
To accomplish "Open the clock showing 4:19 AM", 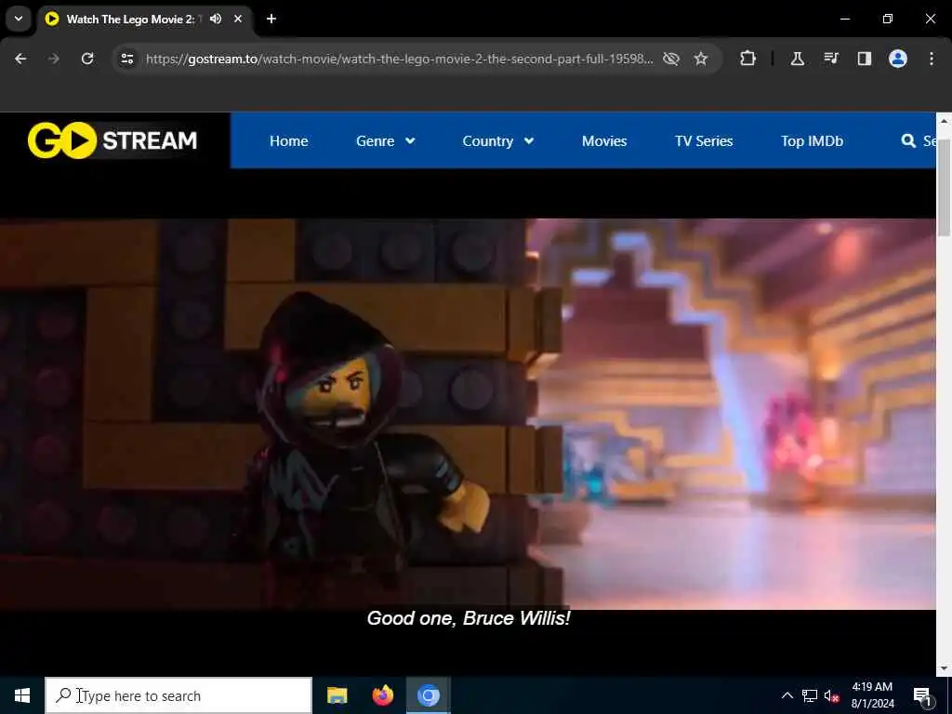I will coord(872,695).
